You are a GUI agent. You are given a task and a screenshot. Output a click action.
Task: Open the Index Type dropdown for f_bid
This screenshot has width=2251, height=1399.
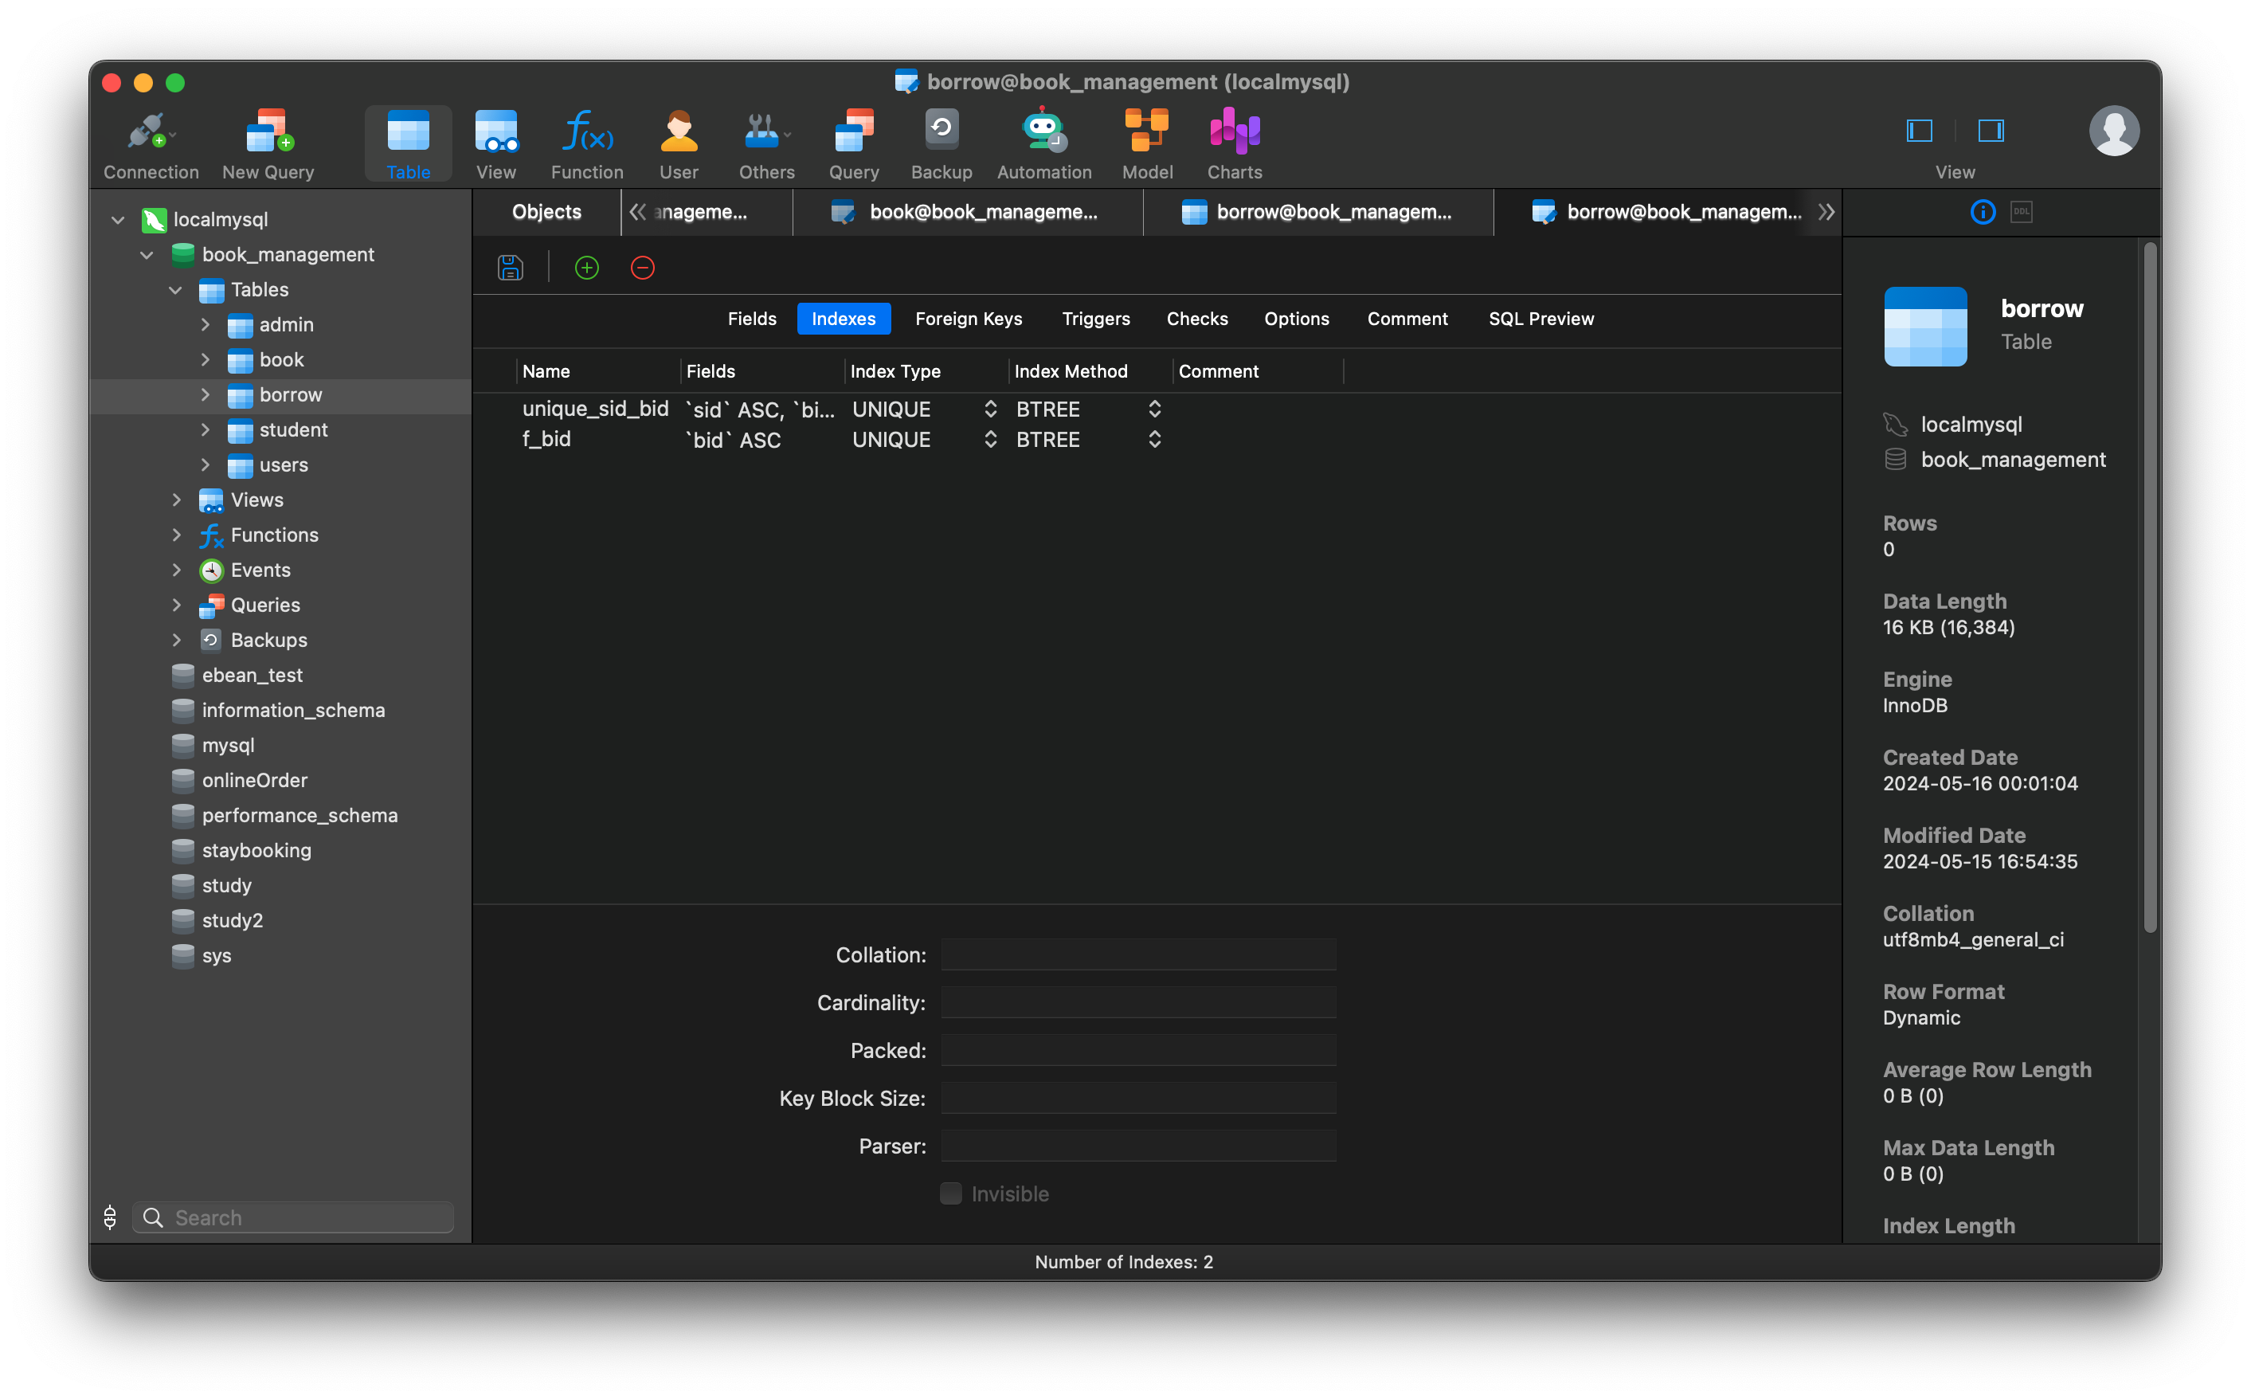(x=989, y=440)
